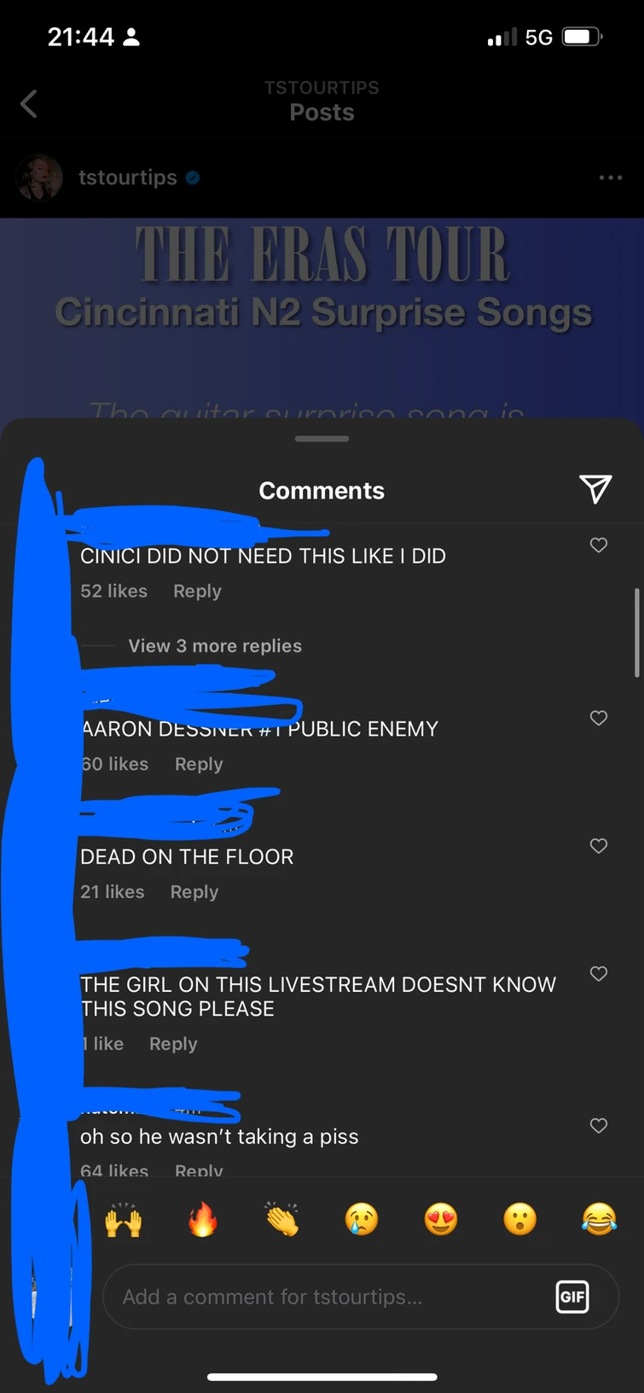
Task: Like the CINICI DID NOT NEED THIS comment
Action: 599,545
